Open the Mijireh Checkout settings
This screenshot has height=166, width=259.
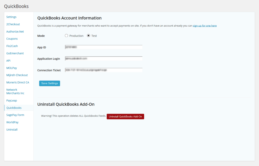click(17, 75)
